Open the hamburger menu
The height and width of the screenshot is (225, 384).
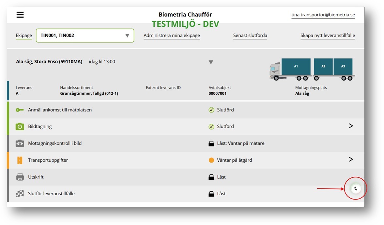point(20,15)
